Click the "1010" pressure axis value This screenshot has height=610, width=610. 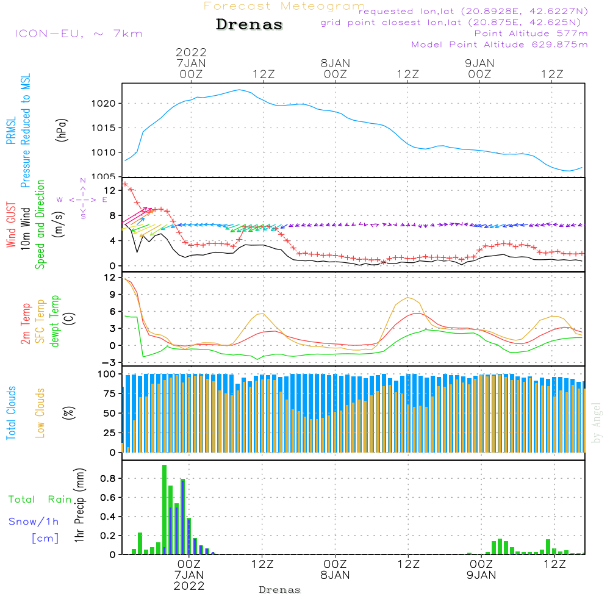(x=104, y=152)
